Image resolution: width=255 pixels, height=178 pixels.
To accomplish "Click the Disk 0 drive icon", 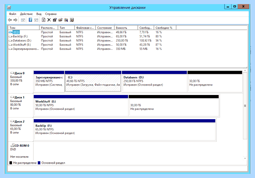I will (12, 73).
